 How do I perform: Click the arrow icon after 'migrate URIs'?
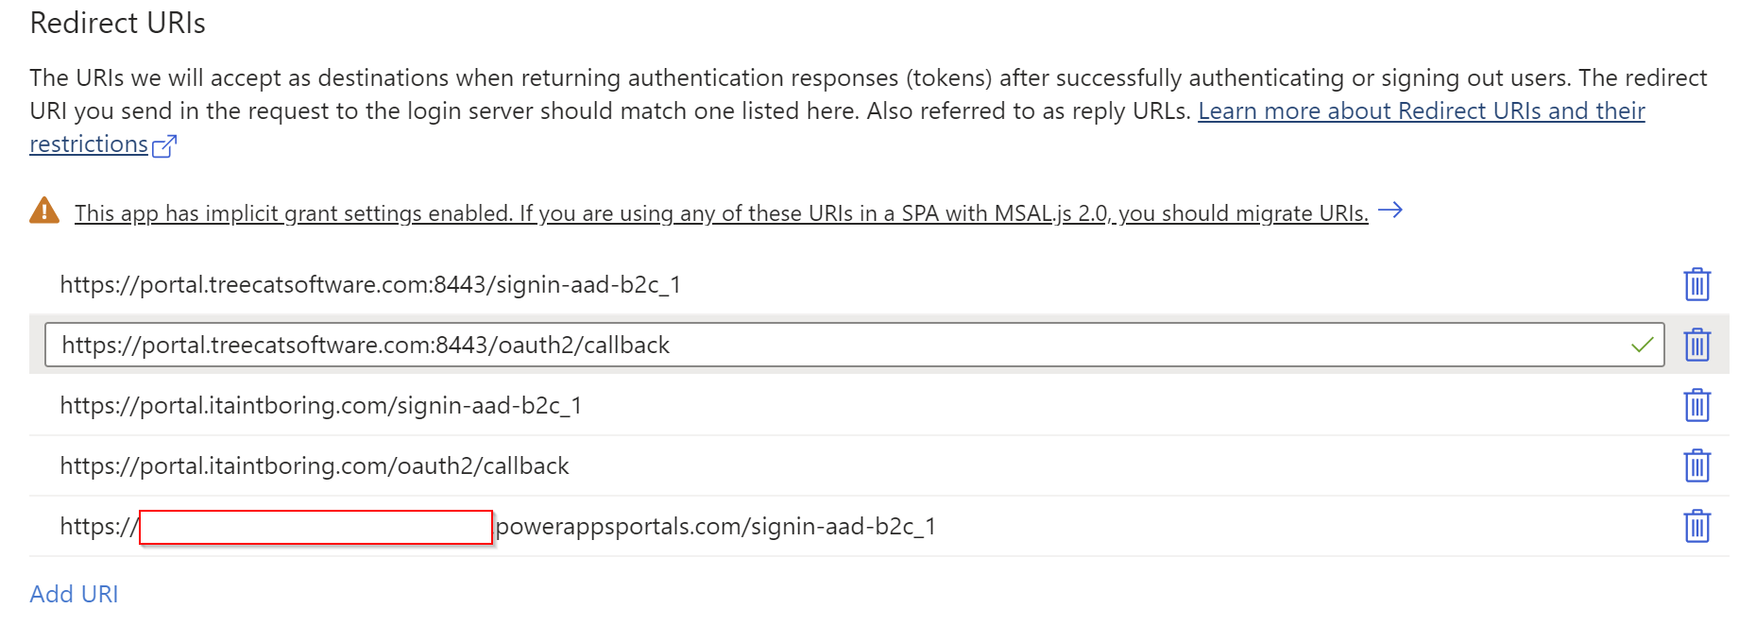[x=1390, y=211]
